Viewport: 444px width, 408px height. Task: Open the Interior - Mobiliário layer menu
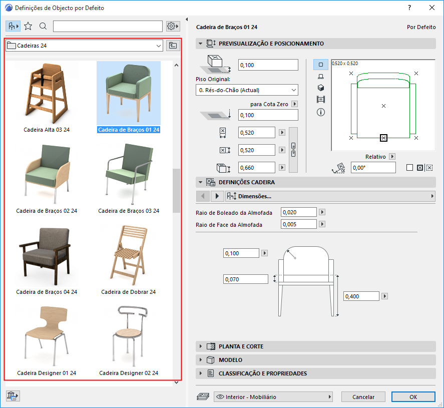(x=273, y=397)
